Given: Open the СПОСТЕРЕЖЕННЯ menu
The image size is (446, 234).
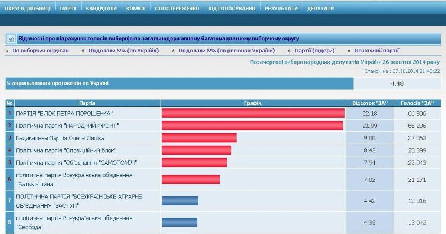Looking at the screenshot, I should pyautogui.click(x=177, y=8).
